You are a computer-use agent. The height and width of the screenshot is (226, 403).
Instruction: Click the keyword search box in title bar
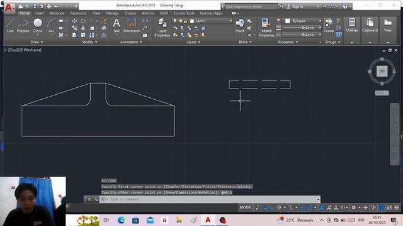click(x=251, y=7)
